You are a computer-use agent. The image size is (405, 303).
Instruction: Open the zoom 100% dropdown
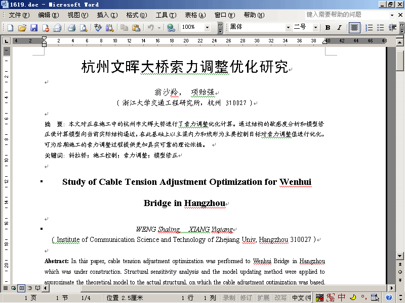(x=207, y=27)
